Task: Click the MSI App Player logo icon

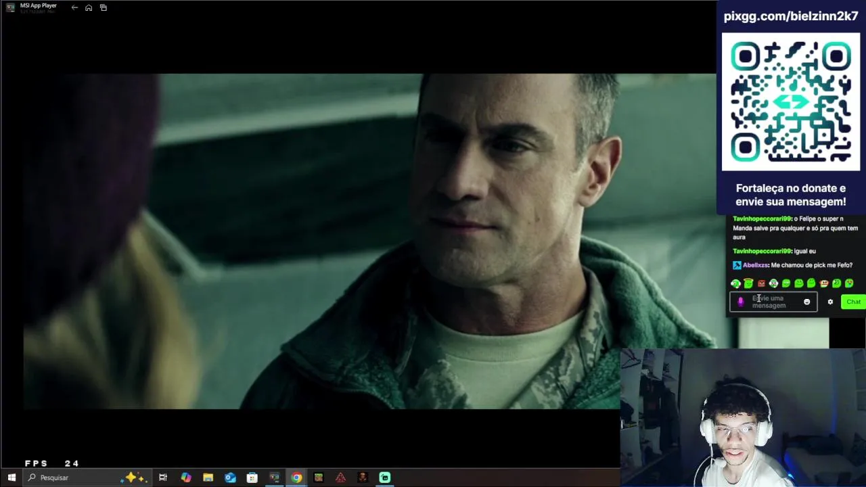Action: 10,7
